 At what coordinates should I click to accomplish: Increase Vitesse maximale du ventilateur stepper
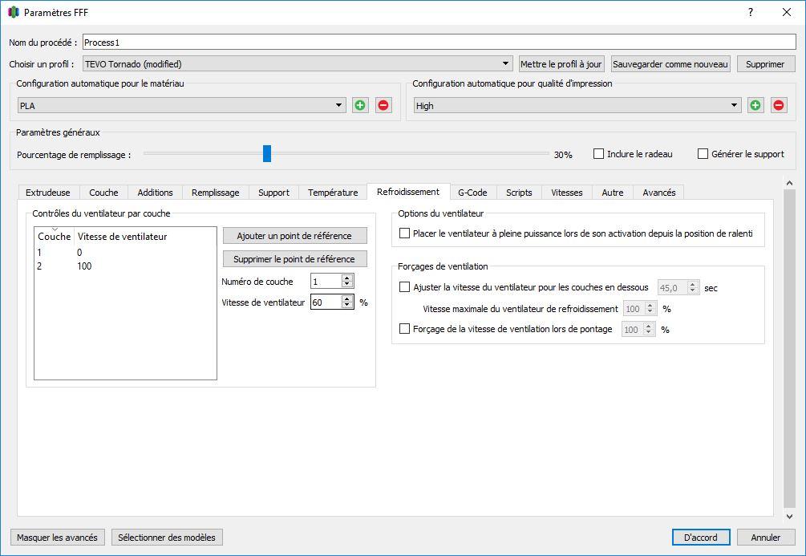coord(650,306)
